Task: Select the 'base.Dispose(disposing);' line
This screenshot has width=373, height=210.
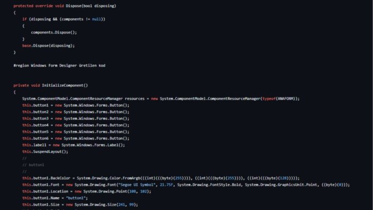Action: click(48, 46)
